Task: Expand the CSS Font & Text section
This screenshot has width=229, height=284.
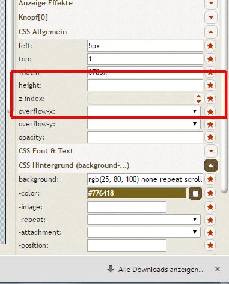Action: click(x=211, y=151)
